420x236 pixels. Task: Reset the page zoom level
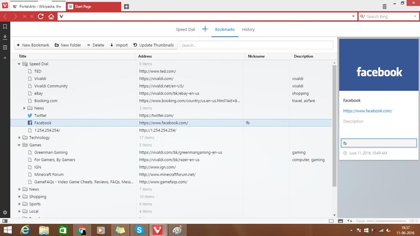coord(360,221)
